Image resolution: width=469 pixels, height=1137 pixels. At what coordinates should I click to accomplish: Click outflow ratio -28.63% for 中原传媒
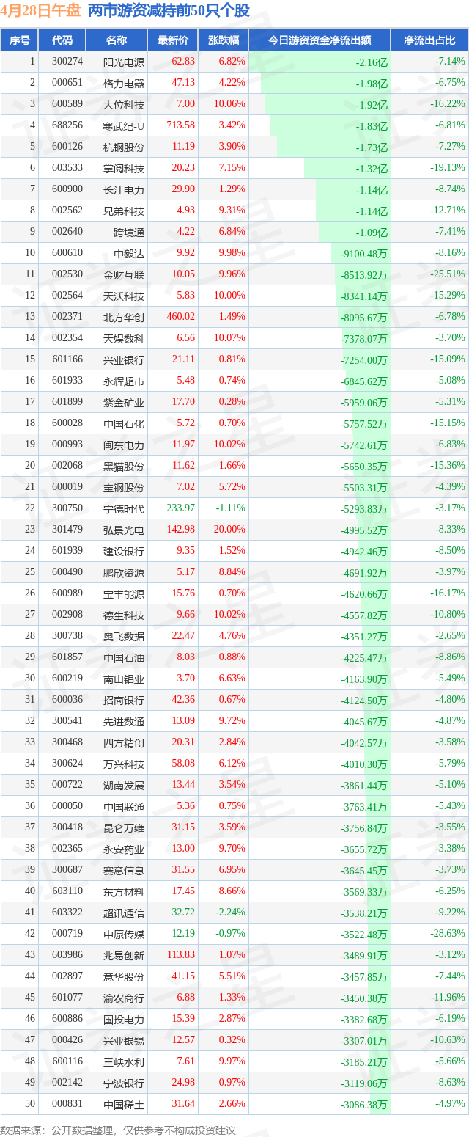click(x=448, y=934)
